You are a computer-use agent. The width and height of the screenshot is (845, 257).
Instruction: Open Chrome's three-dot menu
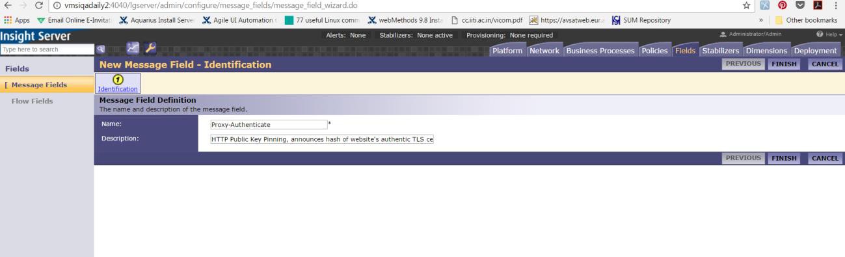pyautogui.click(x=836, y=6)
